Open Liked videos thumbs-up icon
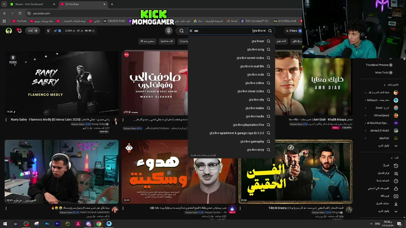 tap(396, 188)
